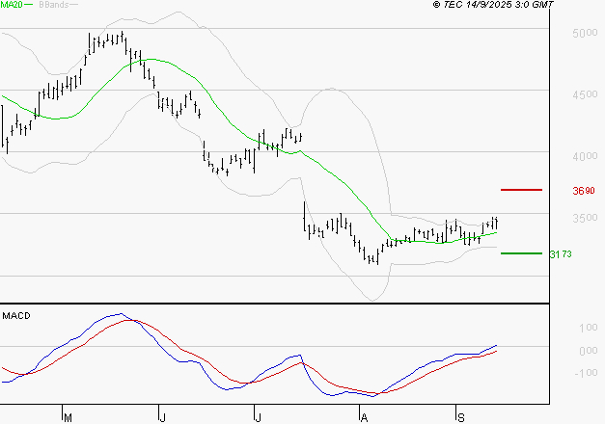Click the first J month marker
Viewport: 605px width, 424px height.
point(163,417)
